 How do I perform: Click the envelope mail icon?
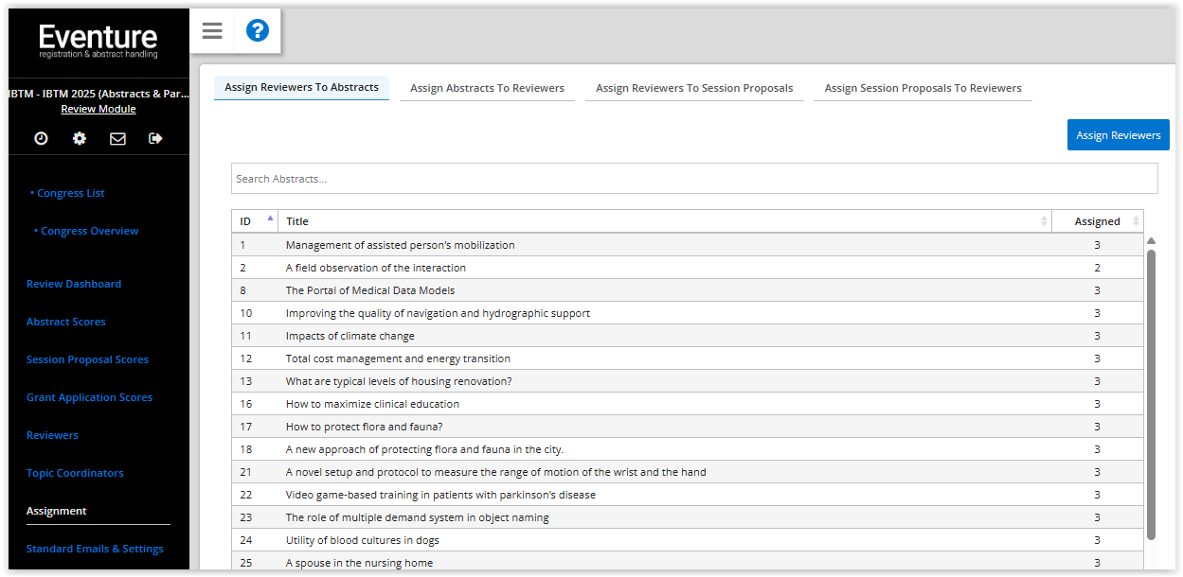[117, 138]
